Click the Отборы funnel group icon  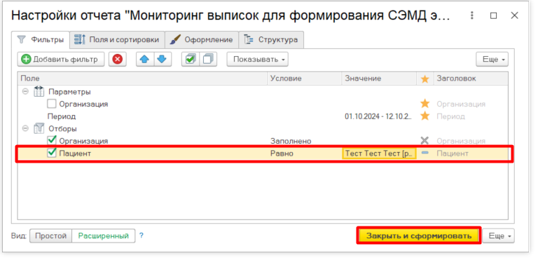point(39,129)
